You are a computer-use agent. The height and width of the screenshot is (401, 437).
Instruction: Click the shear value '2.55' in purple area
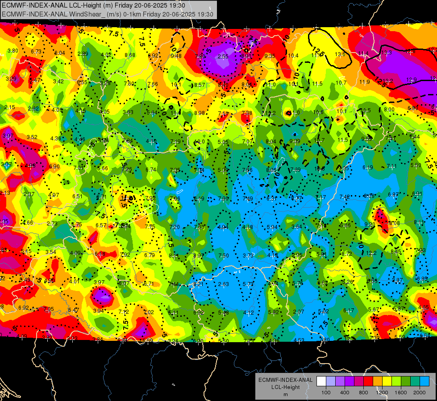[223, 57]
